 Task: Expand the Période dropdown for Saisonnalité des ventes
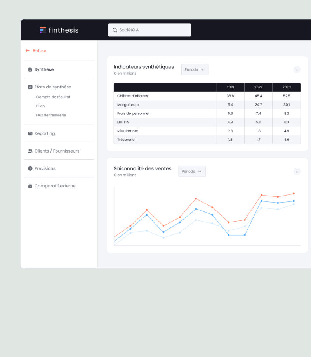[192, 171]
